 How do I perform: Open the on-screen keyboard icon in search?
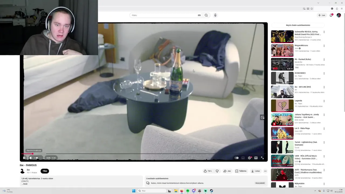tap(199, 15)
